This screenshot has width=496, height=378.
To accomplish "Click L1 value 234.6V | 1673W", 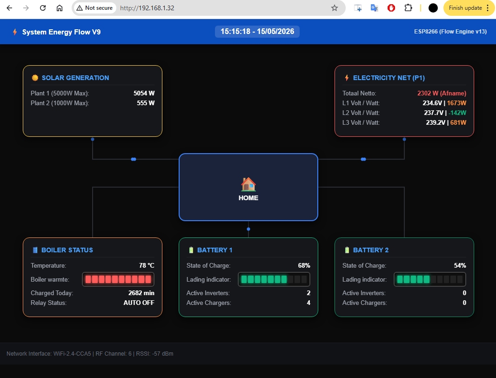I will [444, 103].
